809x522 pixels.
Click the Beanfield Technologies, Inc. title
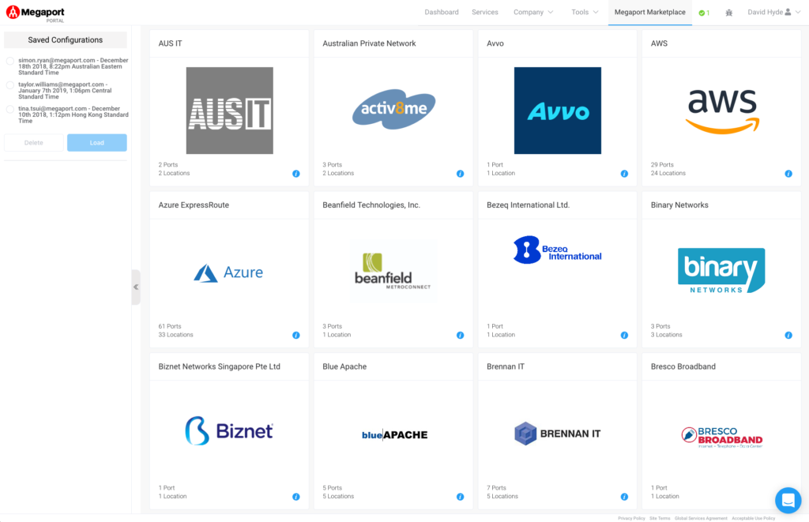(371, 205)
